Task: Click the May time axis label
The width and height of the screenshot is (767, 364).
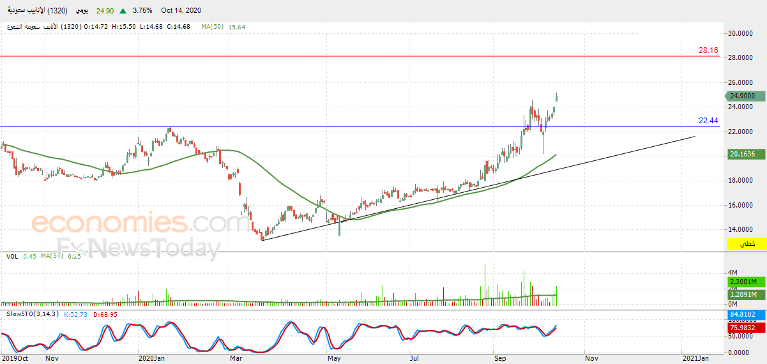Action: pos(333,360)
